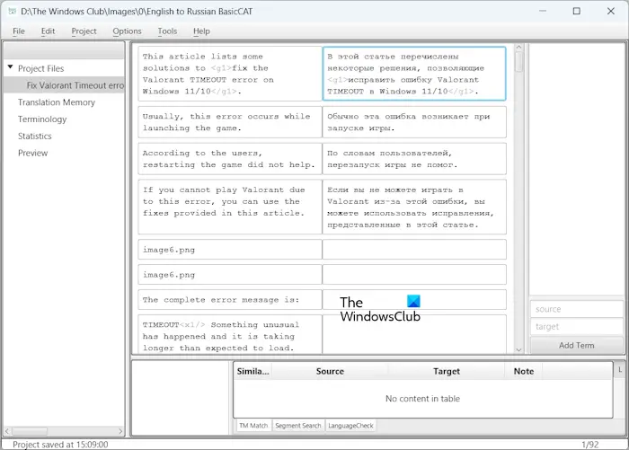
Task: Edit target segment 'Если вы не можете играть'
Action: 414,207
